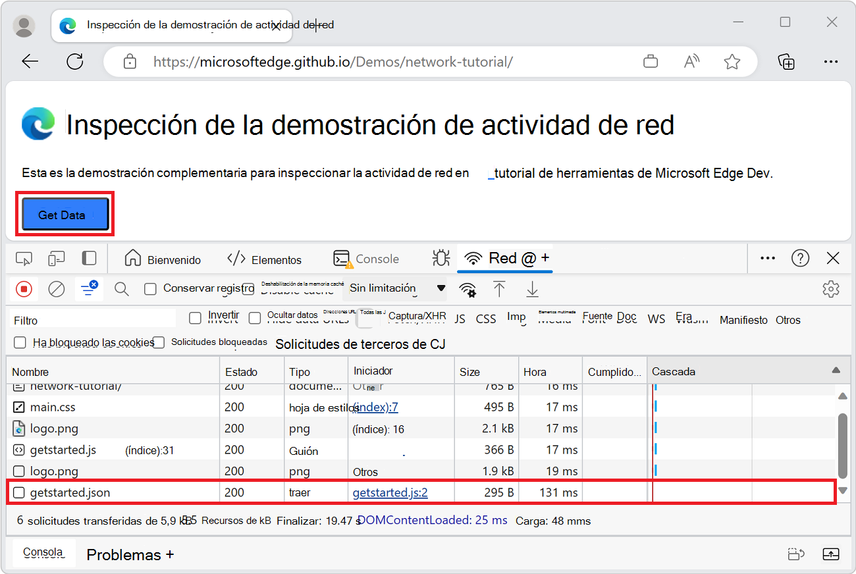This screenshot has height=574, width=856.
Task: Type in the Filtro input field
Action: [92, 318]
